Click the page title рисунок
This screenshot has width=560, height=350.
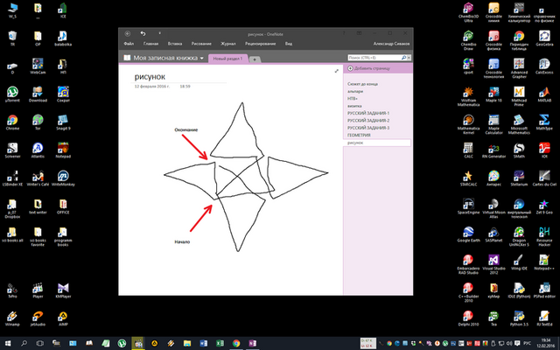pos(150,76)
